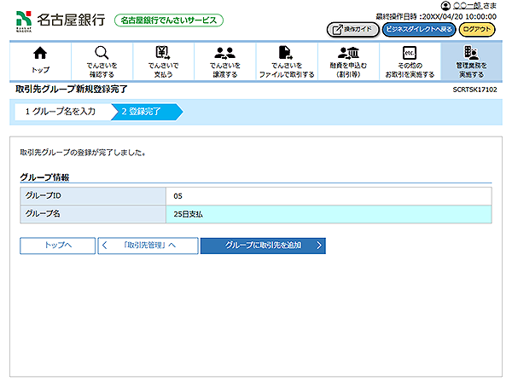The image size is (512, 382).
Task: Select step 2 登録完了
Action: (142, 112)
